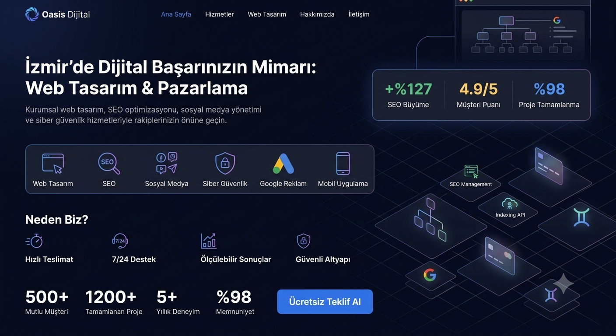Click the Sosyal Medya label

click(167, 184)
